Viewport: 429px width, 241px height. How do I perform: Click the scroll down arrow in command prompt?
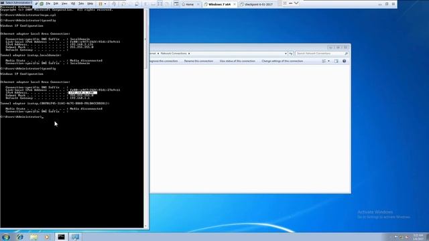[x=146, y=226]
